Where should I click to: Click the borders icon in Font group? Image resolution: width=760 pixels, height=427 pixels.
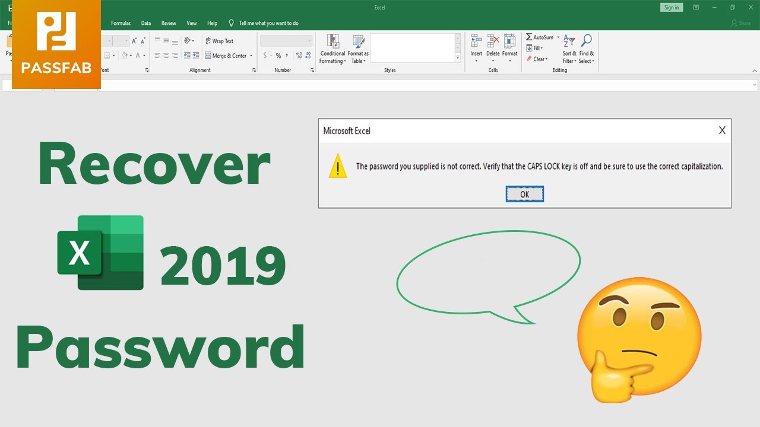pos(107,55)
